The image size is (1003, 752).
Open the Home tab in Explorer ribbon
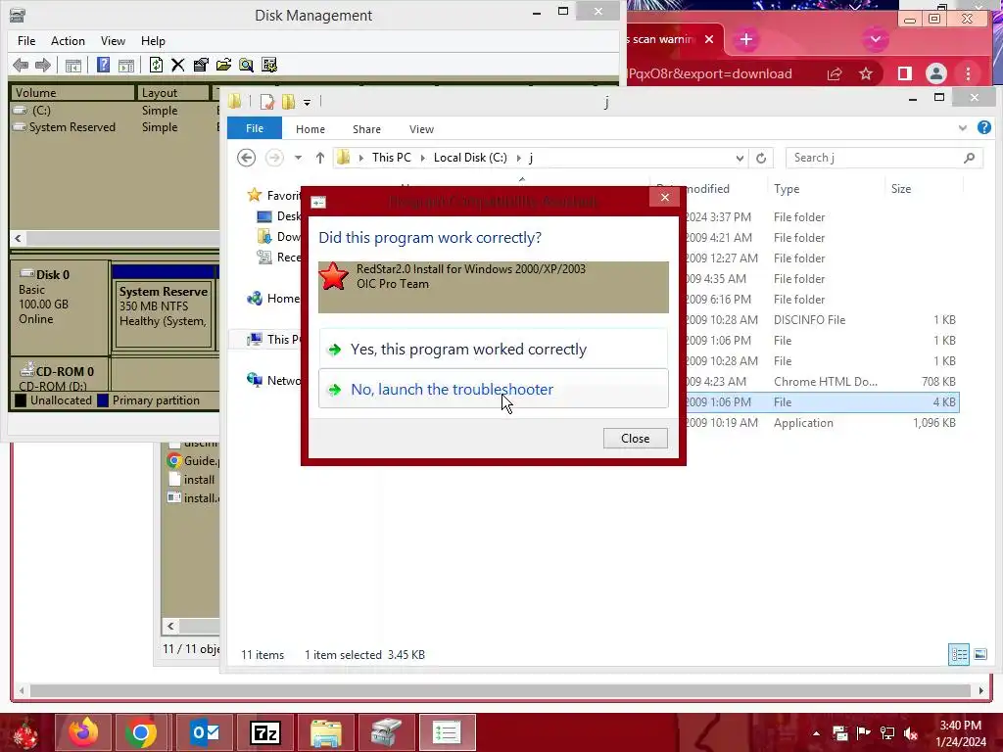[x=310, y=129]
